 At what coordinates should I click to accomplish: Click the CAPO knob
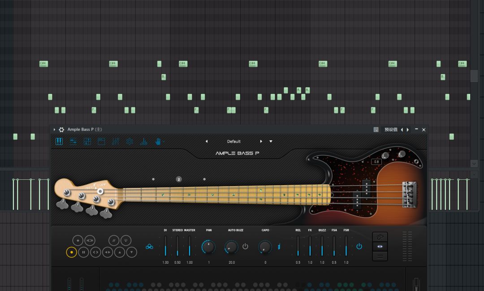coord(265,247)
